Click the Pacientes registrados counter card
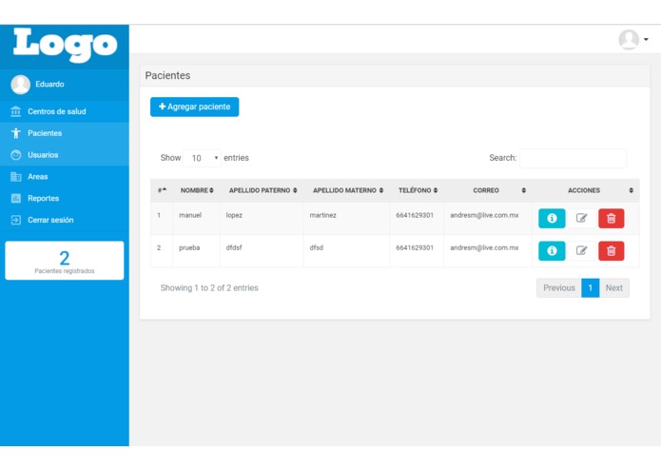The image size is (661, 470). [65, 261]
